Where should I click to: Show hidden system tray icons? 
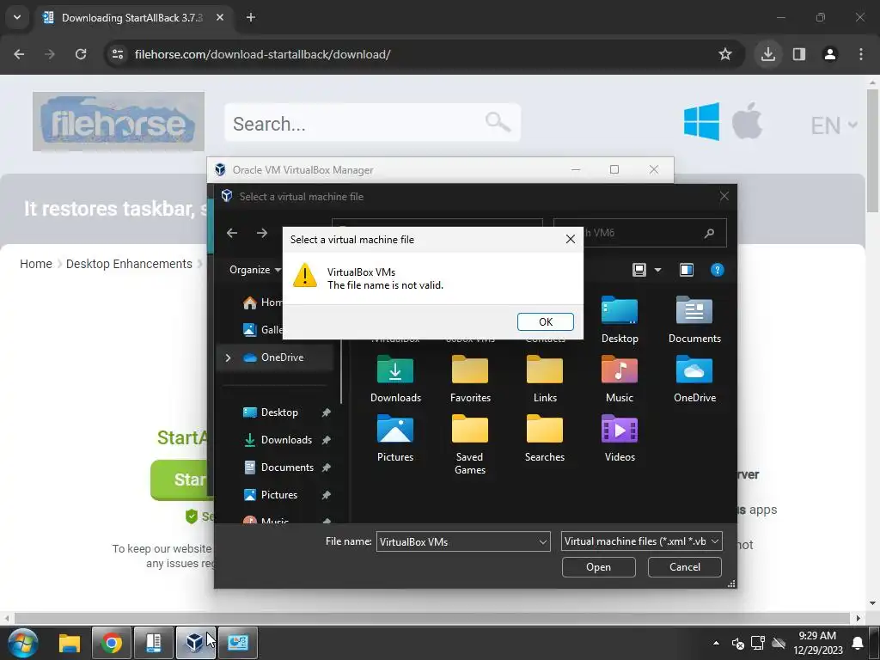tap(716, 643)
